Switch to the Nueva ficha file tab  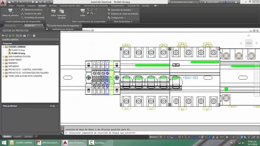pos(10,26)
